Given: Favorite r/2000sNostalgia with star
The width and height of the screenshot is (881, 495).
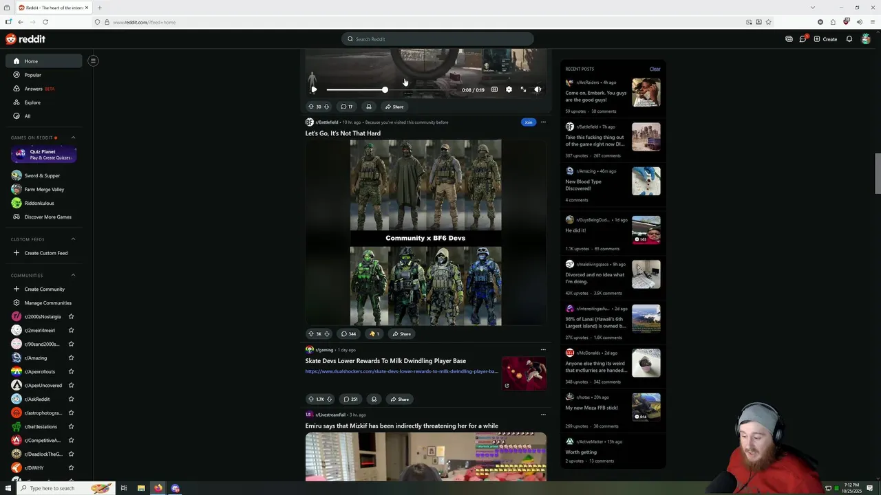Looking at the screenshot, I should click(x=71, y=317).
